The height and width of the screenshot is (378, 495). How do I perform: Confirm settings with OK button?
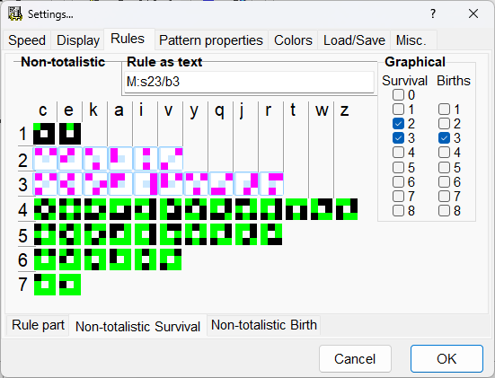[x=446, y=359]
